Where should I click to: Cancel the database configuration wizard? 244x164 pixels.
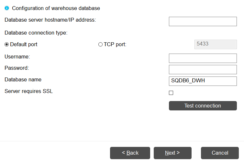pos(220,153)
